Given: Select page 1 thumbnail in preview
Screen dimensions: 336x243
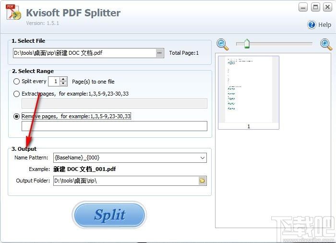Looking at the screenshot, I should point(249,93).
